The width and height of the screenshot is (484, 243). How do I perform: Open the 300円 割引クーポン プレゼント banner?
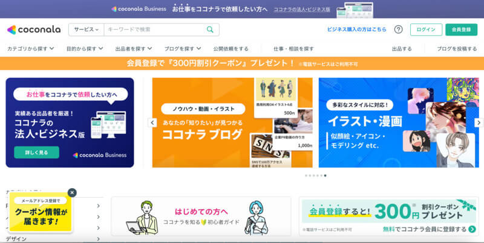tap(389, 216)
